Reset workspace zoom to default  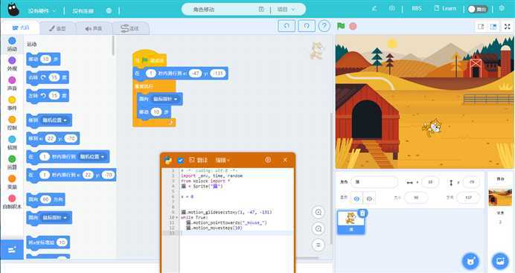coord(319,245)
